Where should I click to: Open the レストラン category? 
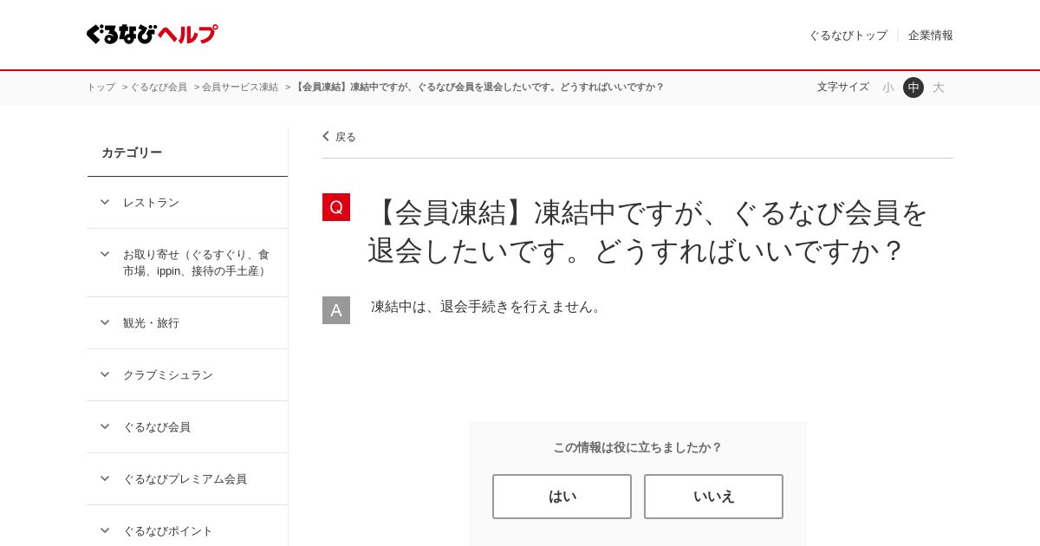(x=151, y=203)
